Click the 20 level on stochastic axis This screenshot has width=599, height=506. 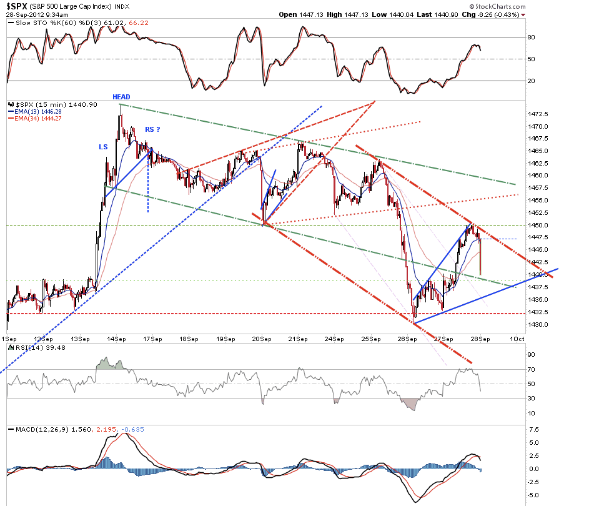click(x=531, y=81)
